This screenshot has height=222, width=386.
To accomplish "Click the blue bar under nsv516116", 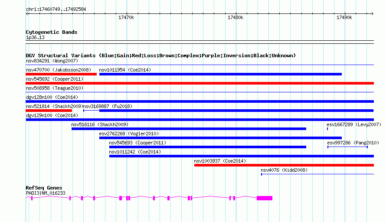I will 189,129.
